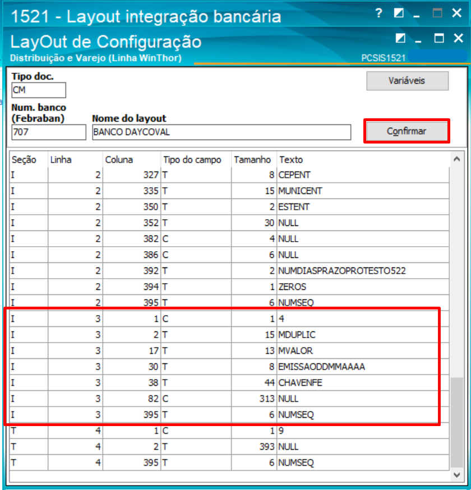Focus the Tipo doc. field
Viewport: 471px width, 490px height.
click(39, 90)
